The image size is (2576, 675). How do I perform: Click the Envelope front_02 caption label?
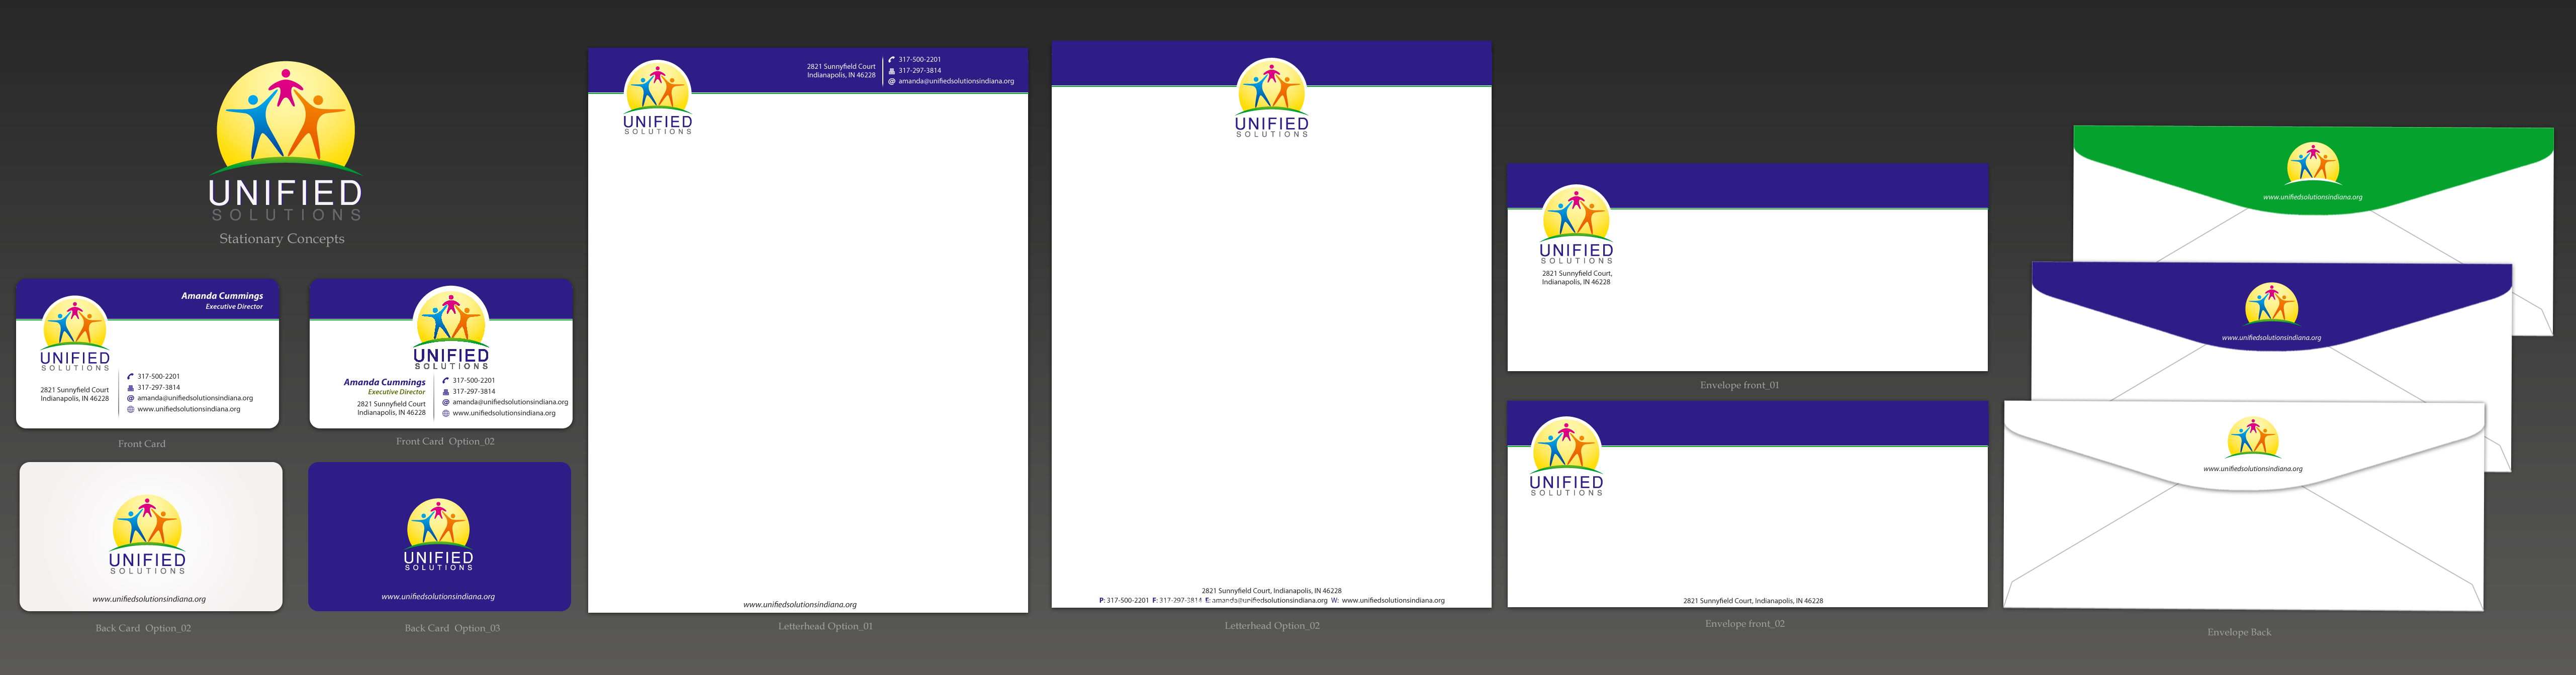pos(1744,624)
